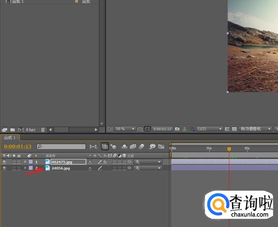Expand layer 1 properties triangle
Viewport: 278px width, 227px height.
pyautogui.click(x=25, y=162)
